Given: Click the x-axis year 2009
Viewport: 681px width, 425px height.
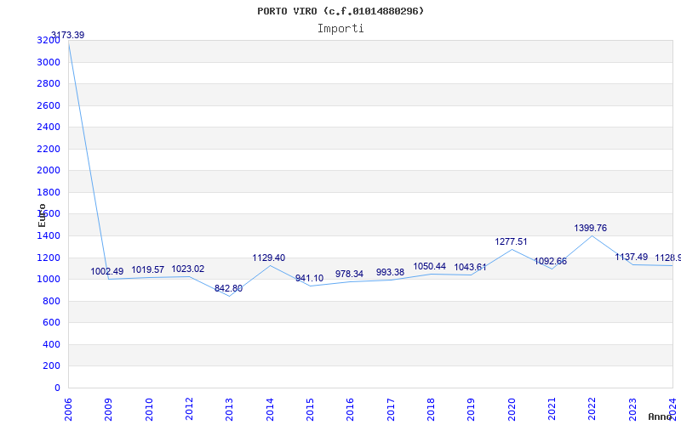Looking at the screenshot, I should pos(109,410).
